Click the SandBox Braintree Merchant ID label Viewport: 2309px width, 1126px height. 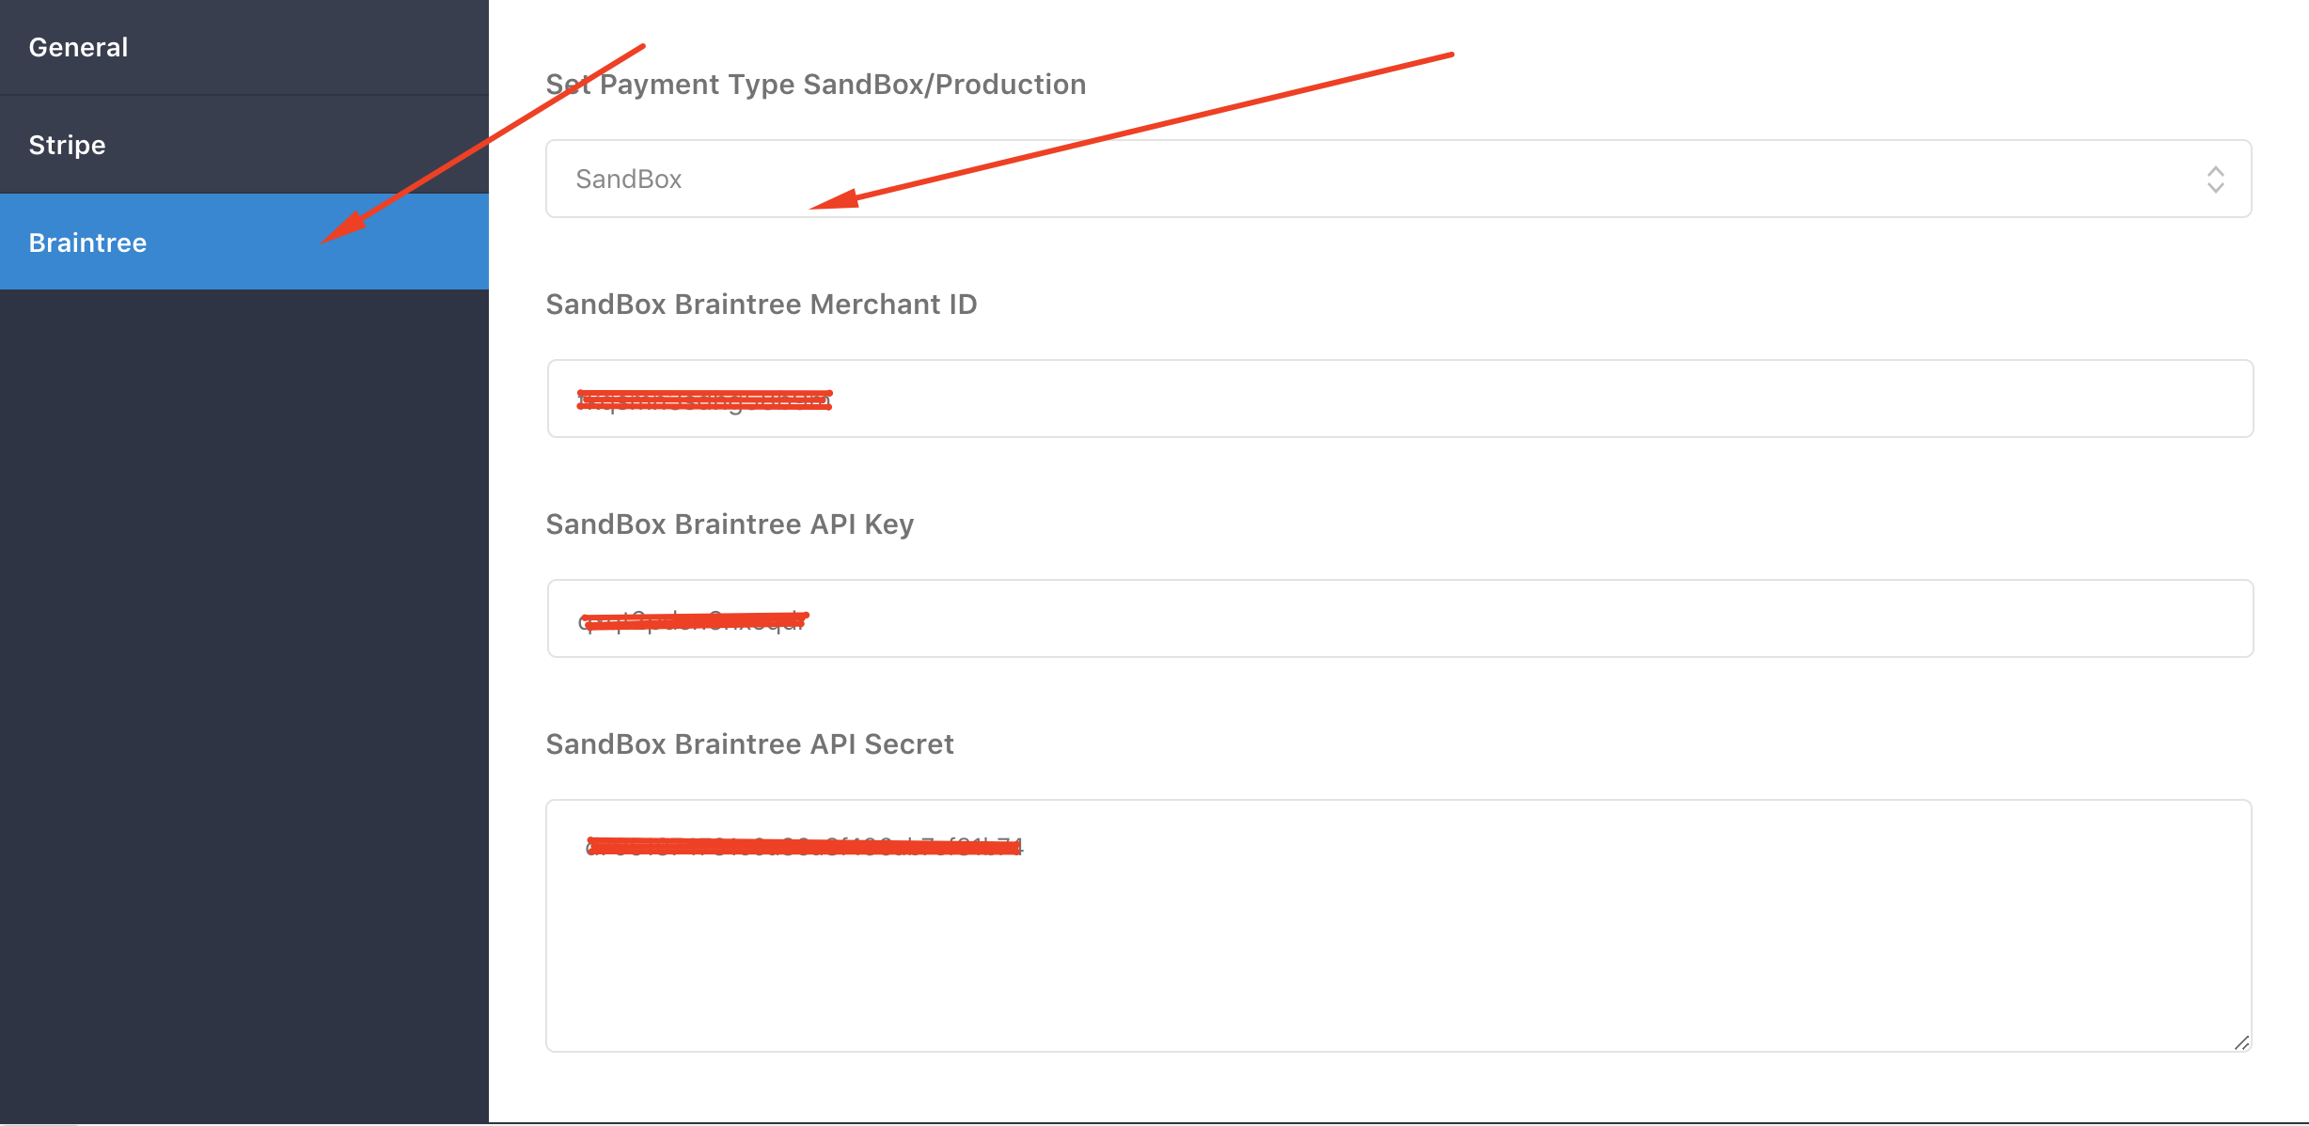[762, 305]
